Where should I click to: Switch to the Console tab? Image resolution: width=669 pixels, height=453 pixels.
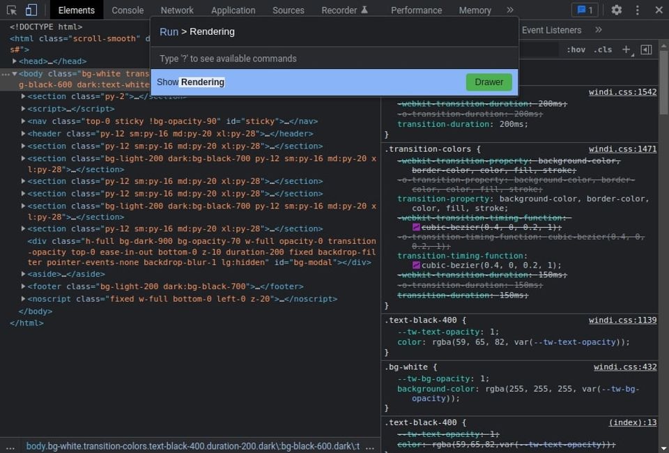pyautogui.click(x=128, y=10)
